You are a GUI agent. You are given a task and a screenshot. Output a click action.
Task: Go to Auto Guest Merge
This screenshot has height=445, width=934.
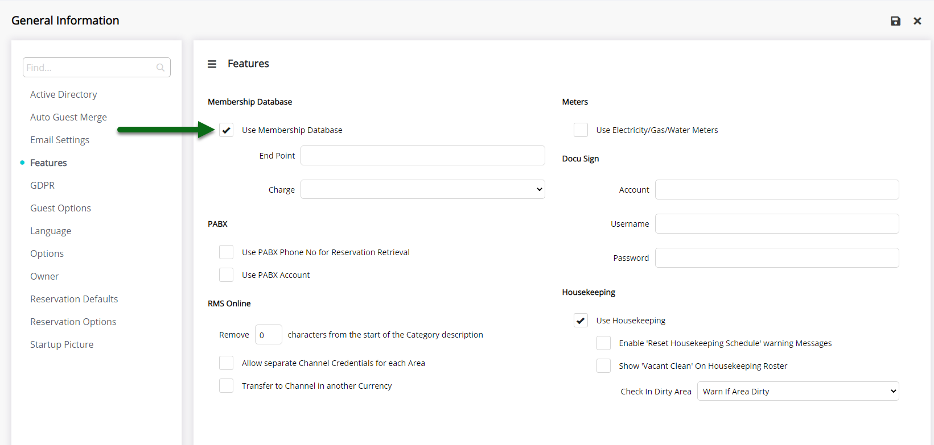point(68,117)
